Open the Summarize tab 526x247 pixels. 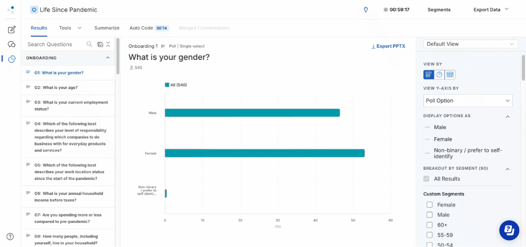coord(107,28)
